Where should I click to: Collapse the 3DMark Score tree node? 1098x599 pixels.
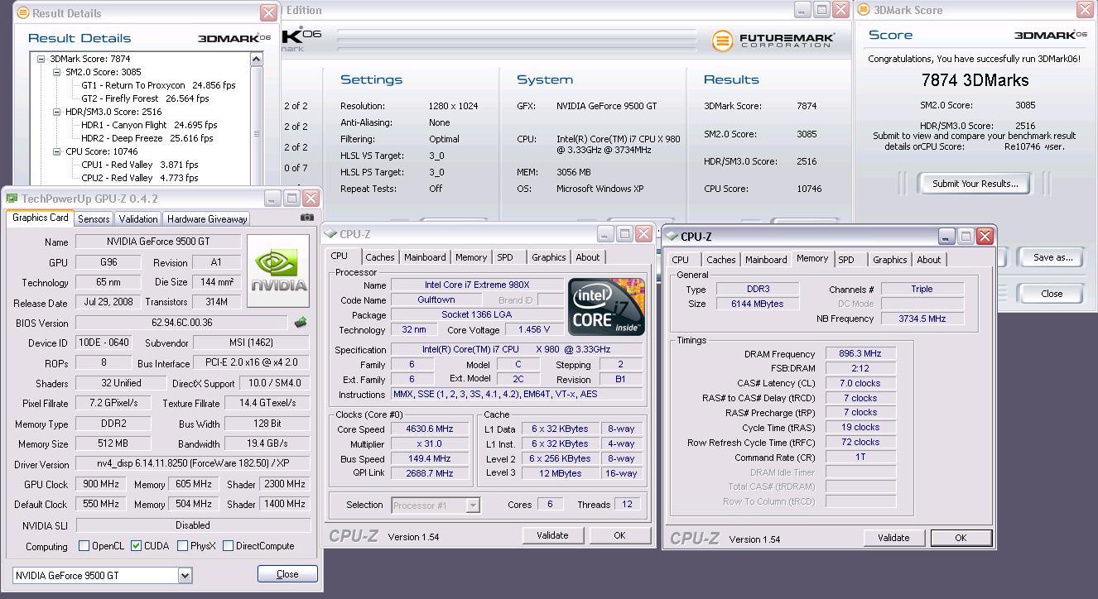pos(41,59)
